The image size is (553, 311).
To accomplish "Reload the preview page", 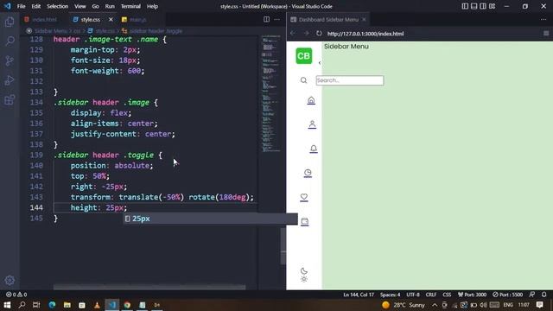I will [319, 33].
